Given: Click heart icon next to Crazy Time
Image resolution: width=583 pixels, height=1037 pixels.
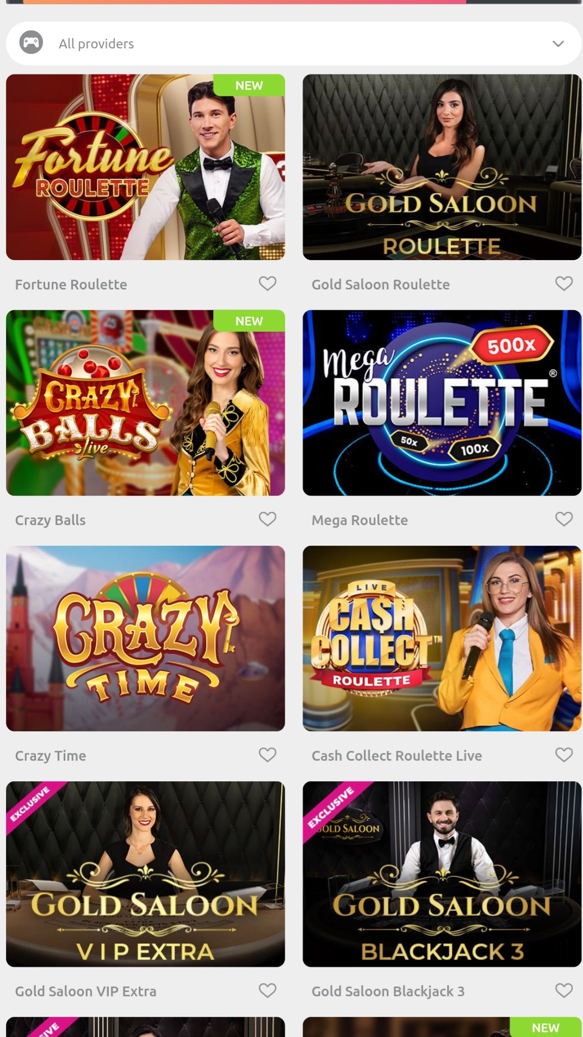Looking at the screenshot, I should [268, 755].
